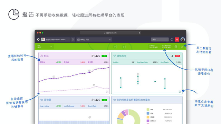Click the search input field
221x124 pixels.
(x=160, y=40)
